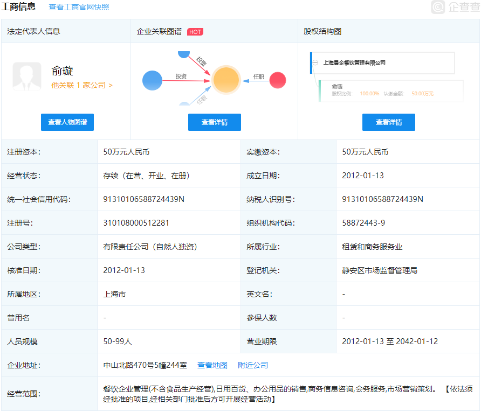The height and width of the screenshot is (412, 481).
Task: Select the orange center node in relation graph
Action: coord(226,80)
